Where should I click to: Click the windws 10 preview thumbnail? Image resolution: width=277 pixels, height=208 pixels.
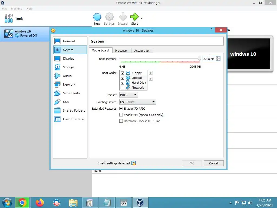[249, 54]
